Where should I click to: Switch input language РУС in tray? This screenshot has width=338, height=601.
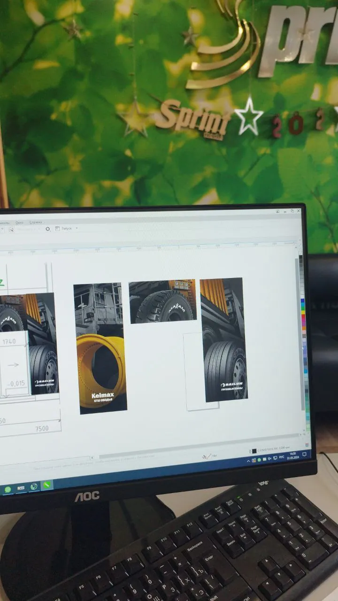[x=282, y=457]
